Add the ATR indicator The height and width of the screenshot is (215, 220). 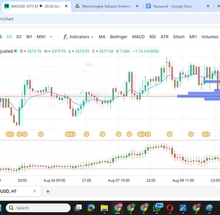164,37
